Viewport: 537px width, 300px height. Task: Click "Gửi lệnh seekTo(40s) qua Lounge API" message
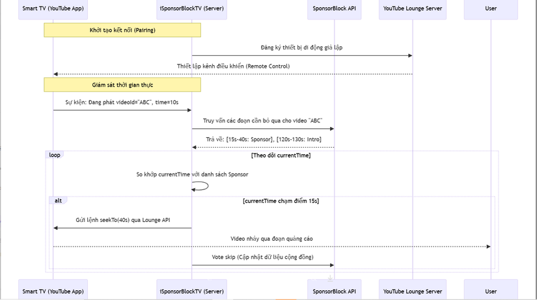[123, 221]
